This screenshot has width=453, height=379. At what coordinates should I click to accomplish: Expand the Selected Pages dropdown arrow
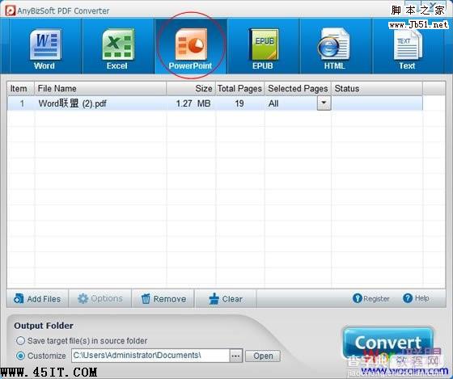pos(324,103)
